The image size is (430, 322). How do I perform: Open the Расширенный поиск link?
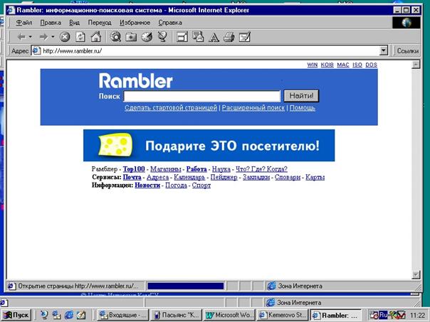(253, 108)
